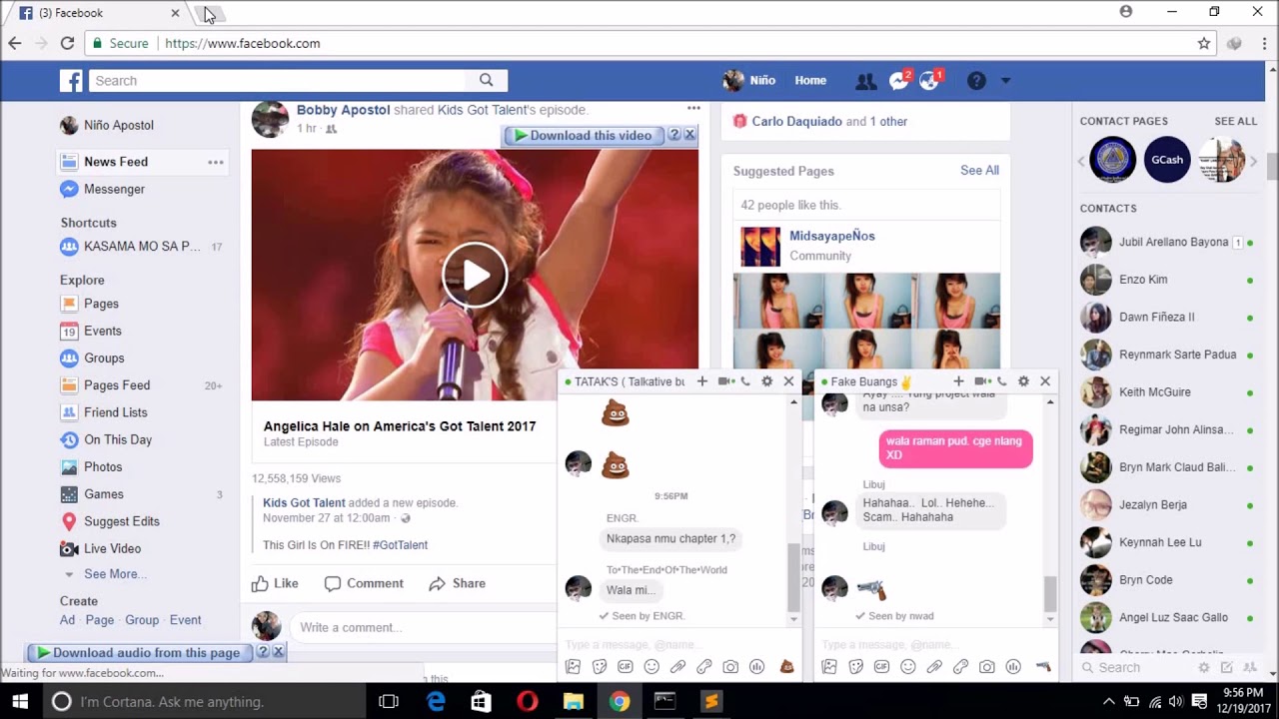Screen dimensions: 1279x719
Task: Open options gear in TATAK'S chat
Action: 766,381
